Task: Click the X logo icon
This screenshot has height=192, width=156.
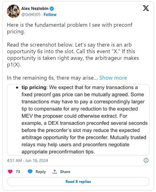Action: [x=146, y=8]
